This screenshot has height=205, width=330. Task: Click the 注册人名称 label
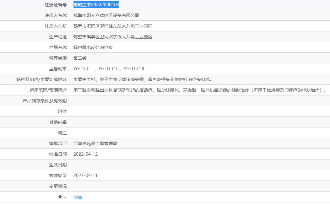tap(56, 15)
